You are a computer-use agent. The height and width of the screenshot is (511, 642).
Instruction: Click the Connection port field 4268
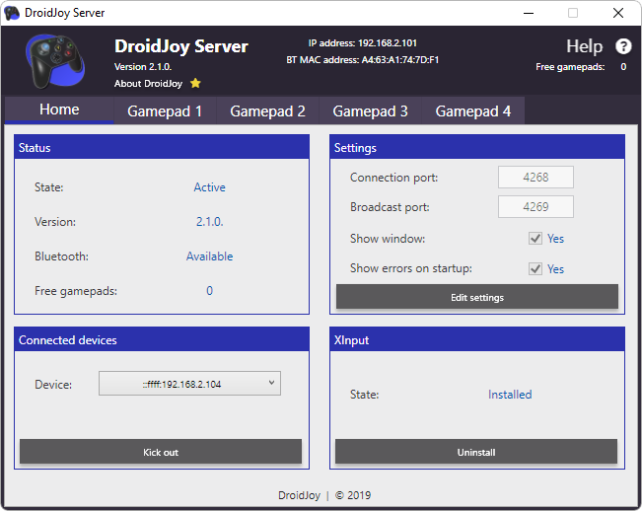point(535,177)
